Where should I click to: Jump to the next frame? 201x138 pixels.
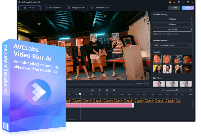107,90
